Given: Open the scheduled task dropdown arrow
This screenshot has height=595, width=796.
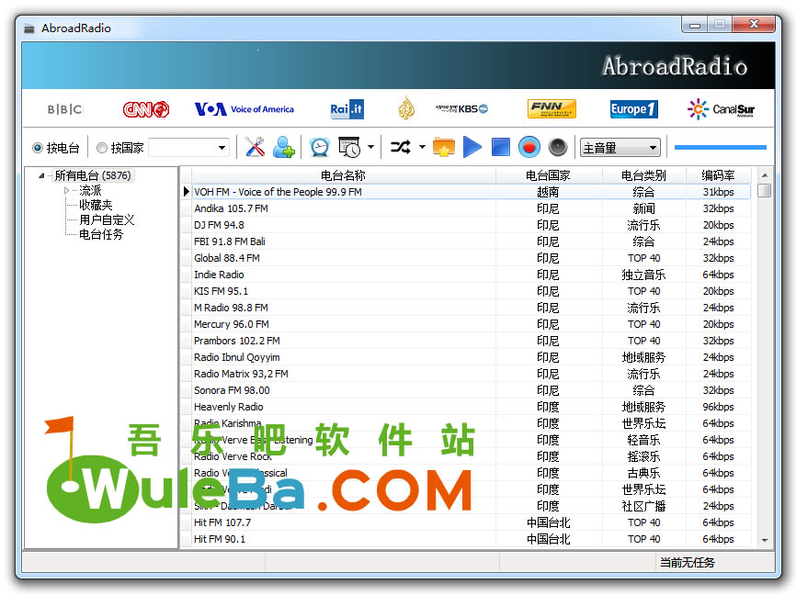Looking at the screenshot, I should tap(371, 147).
